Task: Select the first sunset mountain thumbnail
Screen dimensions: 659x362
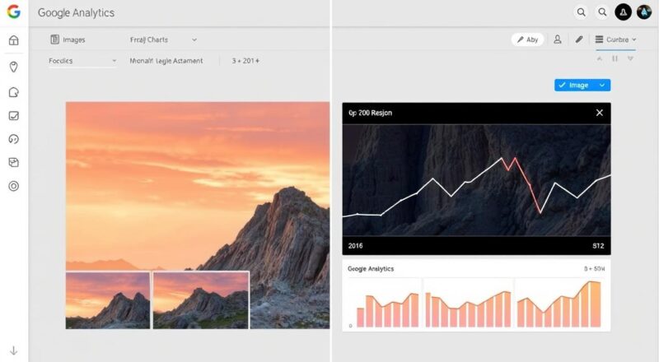Action: [108, 299]
